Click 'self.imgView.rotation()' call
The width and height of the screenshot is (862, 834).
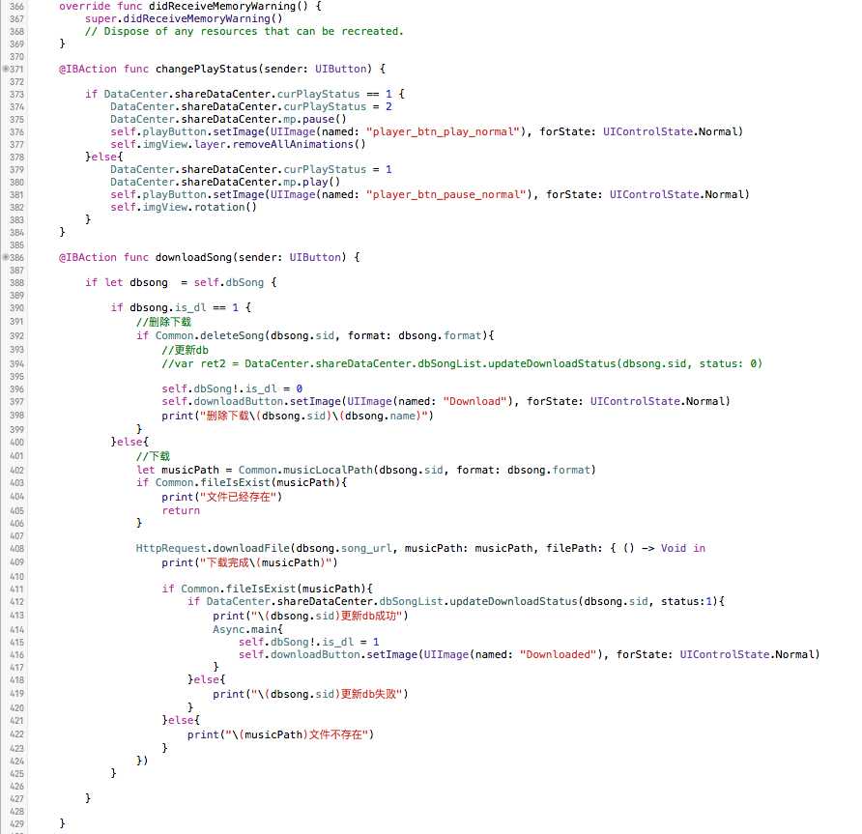click(184, 207)
